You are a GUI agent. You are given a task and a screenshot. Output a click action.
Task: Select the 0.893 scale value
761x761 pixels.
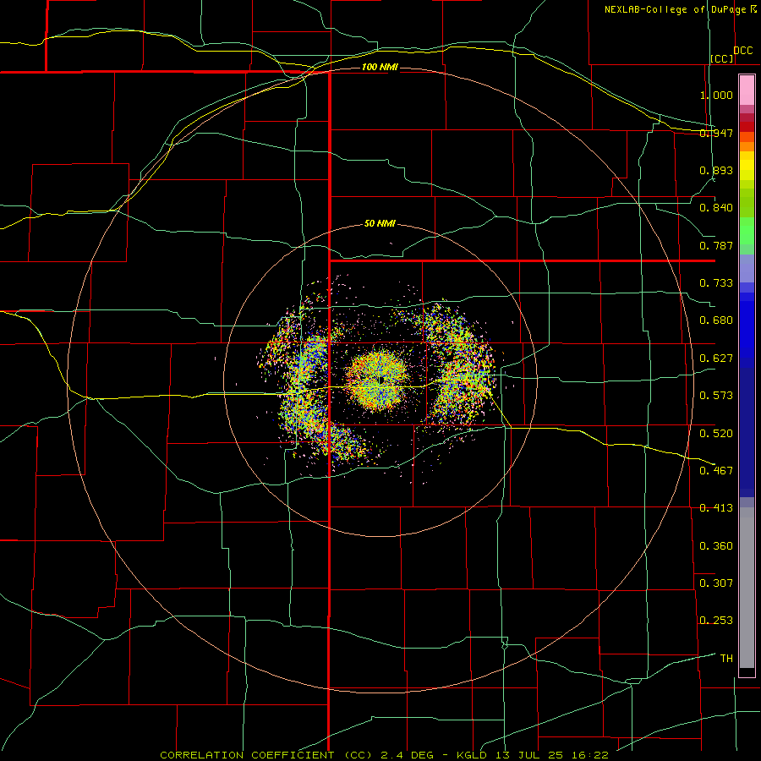pyautogui.click(x=716, y=170)
